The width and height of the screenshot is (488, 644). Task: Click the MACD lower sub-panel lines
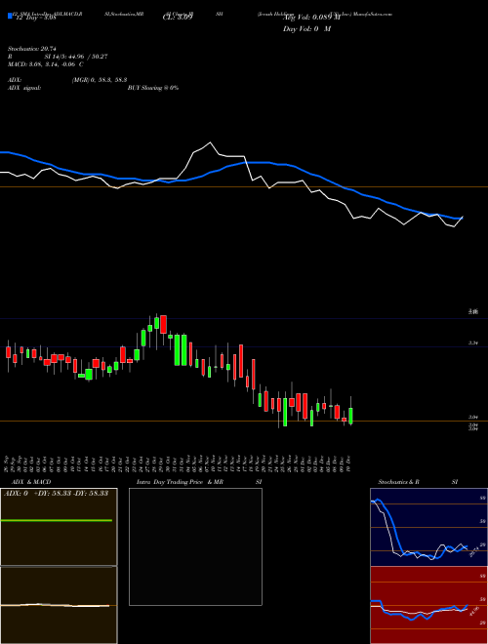tap(55, 605)
